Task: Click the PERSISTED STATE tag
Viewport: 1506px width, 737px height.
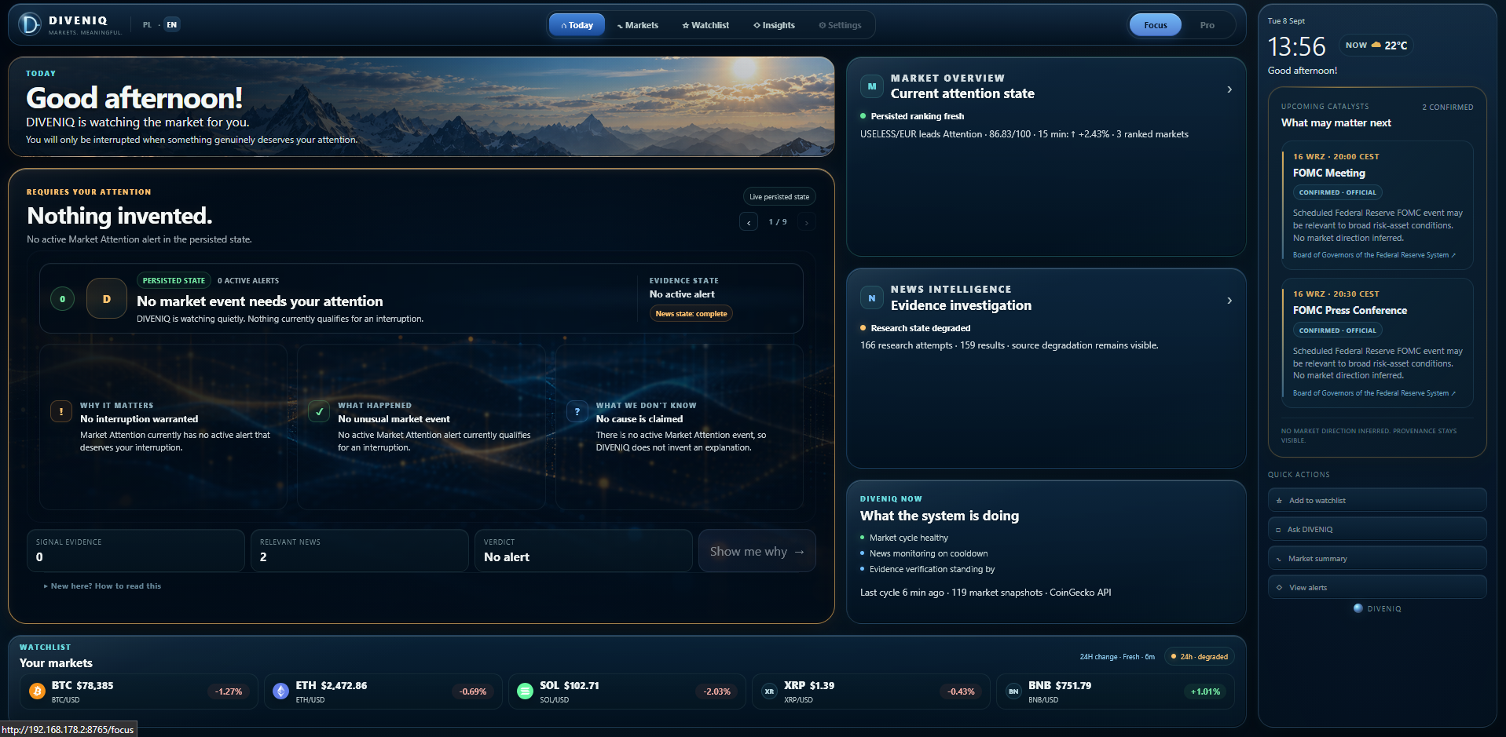Action: pos(174,280)
